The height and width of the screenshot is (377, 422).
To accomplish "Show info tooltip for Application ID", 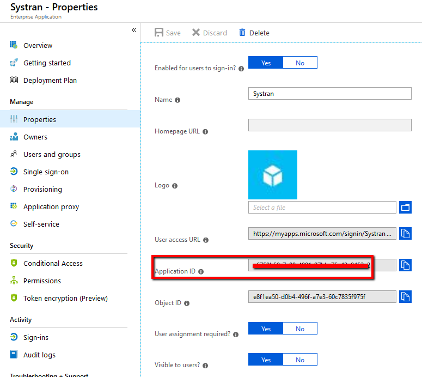I will (201, 272).
